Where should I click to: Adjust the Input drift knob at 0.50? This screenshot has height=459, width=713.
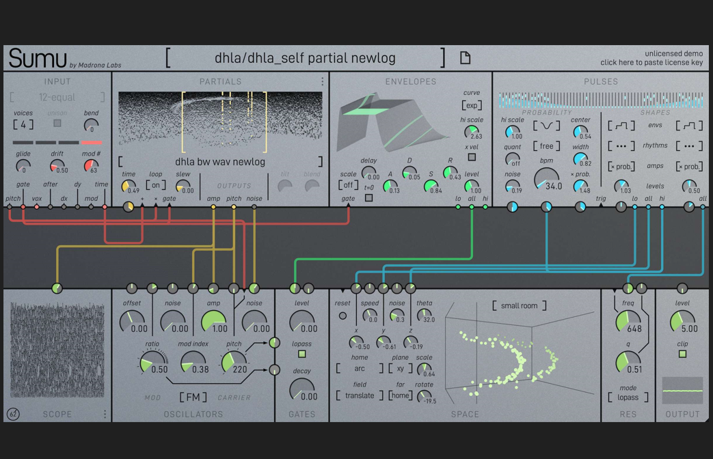click(57, 166)
